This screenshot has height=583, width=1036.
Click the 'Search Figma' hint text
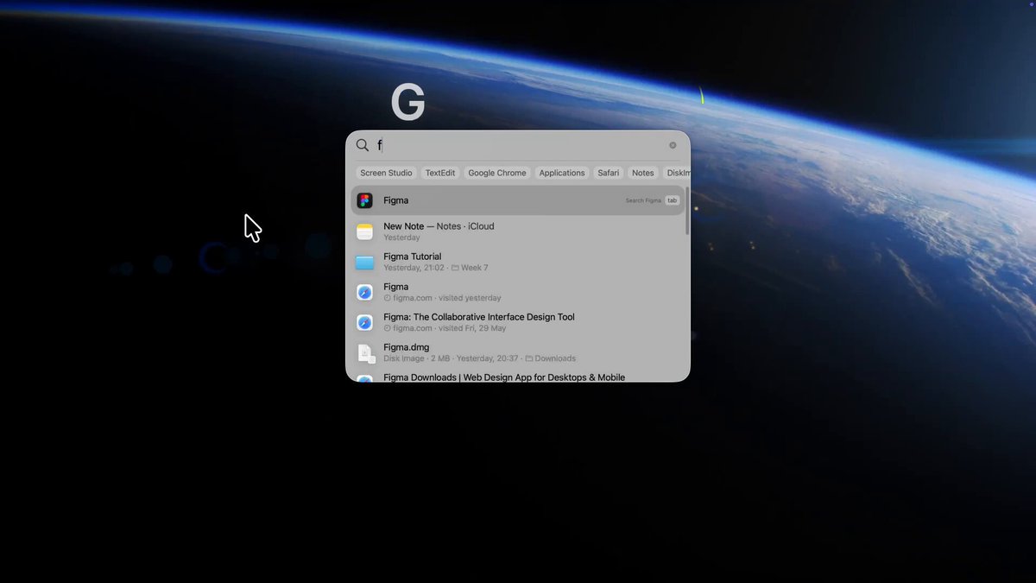tap(643, 200)
